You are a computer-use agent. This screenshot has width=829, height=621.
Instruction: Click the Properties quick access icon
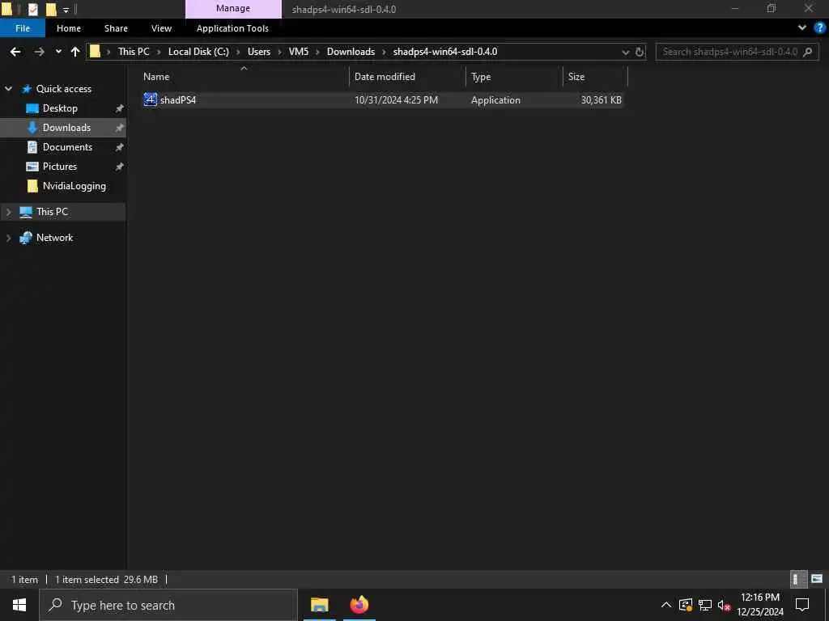[32, 9]
